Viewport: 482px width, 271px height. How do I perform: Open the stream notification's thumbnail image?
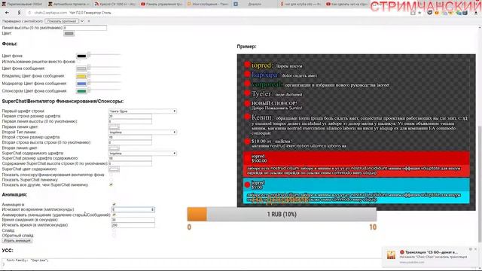(391, 254)
